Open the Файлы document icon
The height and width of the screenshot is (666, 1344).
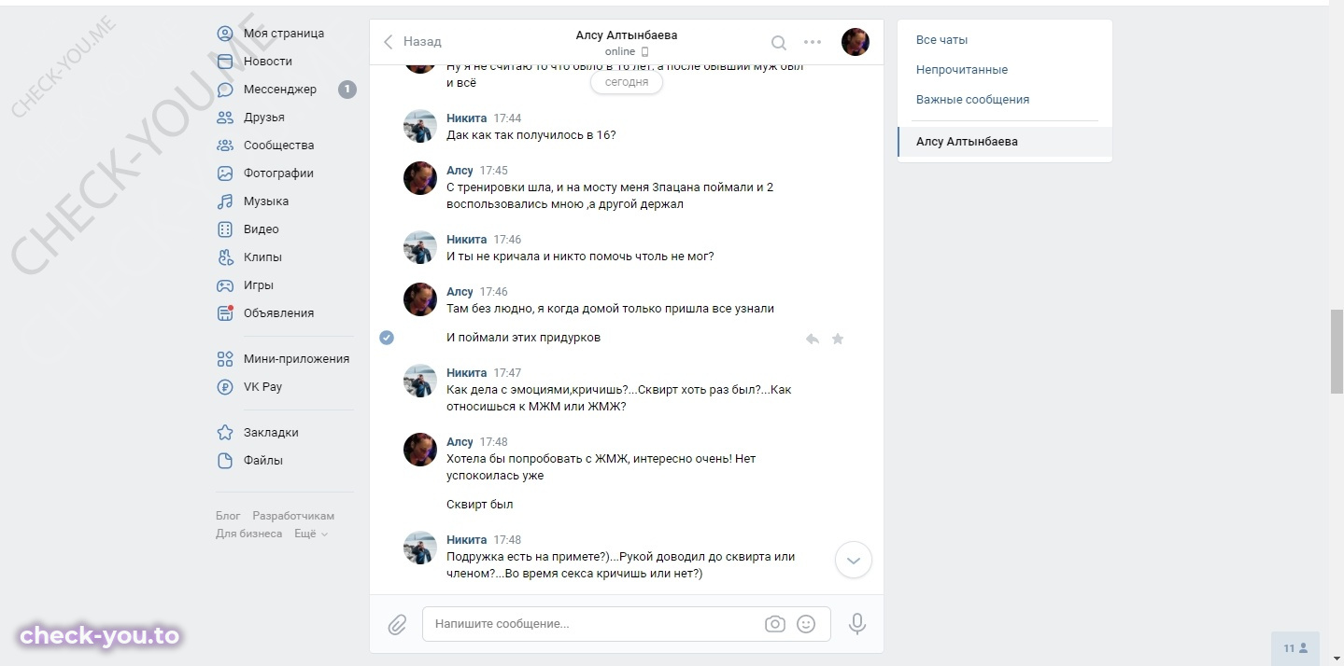225,461
